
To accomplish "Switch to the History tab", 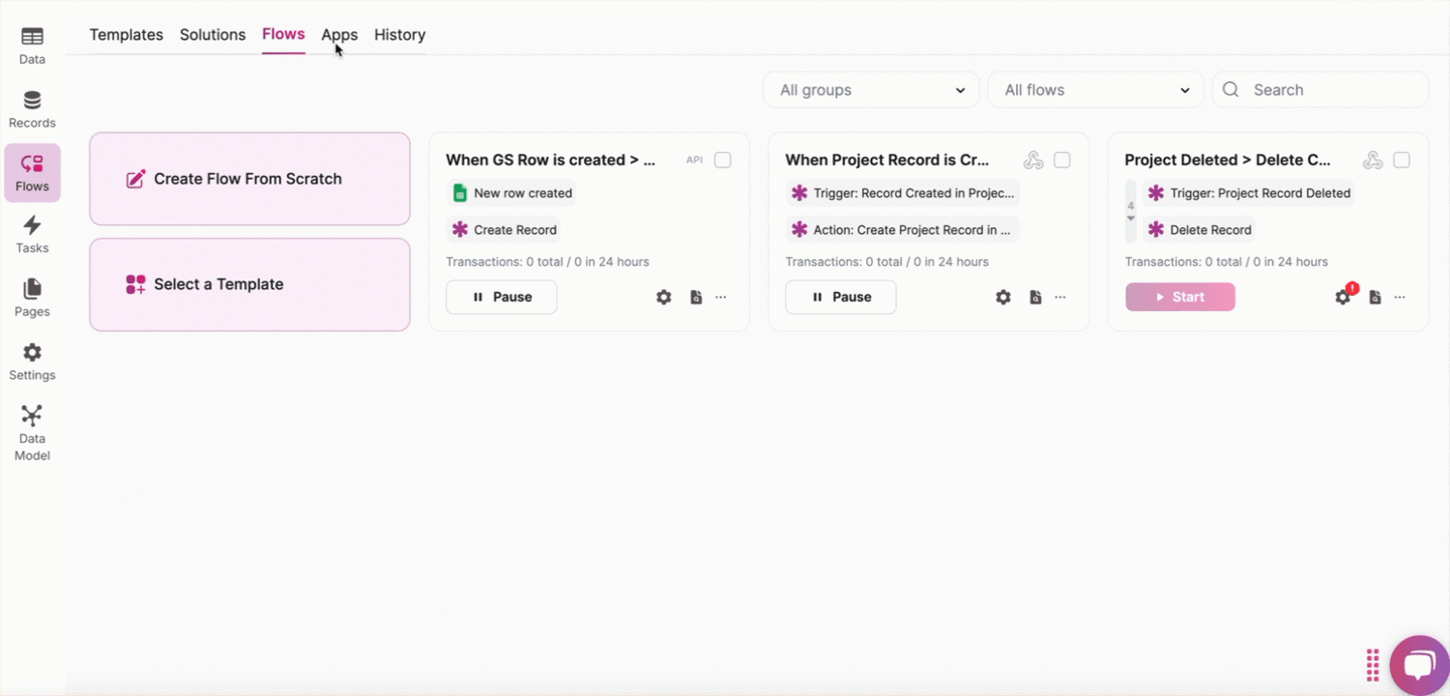I will click(x=399, y=35).
